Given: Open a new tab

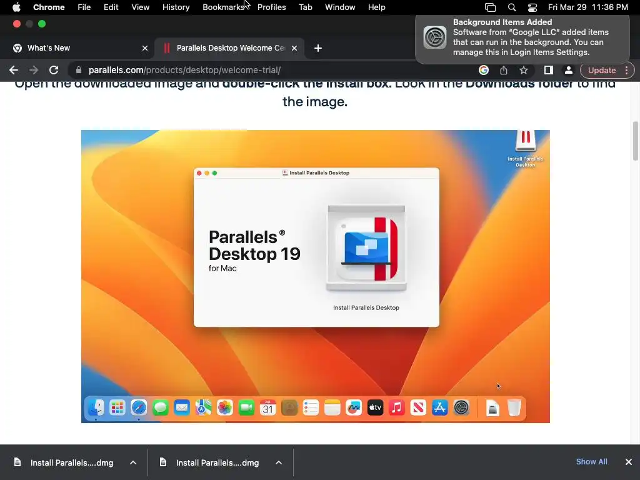Looking at the screenshot, I should click(x=318, y=48).
